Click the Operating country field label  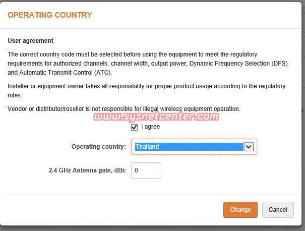tap(98, 147)
